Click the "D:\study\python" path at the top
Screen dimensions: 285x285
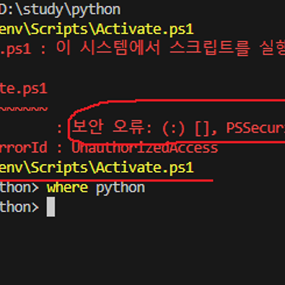click(x=60, y=9)
